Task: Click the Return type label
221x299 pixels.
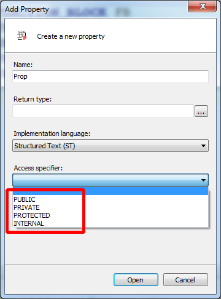Action: coord(33,99)
